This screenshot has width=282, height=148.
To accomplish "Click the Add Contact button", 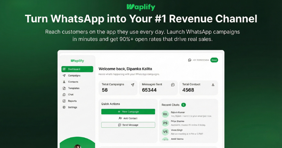I will [x=128, y=118].
